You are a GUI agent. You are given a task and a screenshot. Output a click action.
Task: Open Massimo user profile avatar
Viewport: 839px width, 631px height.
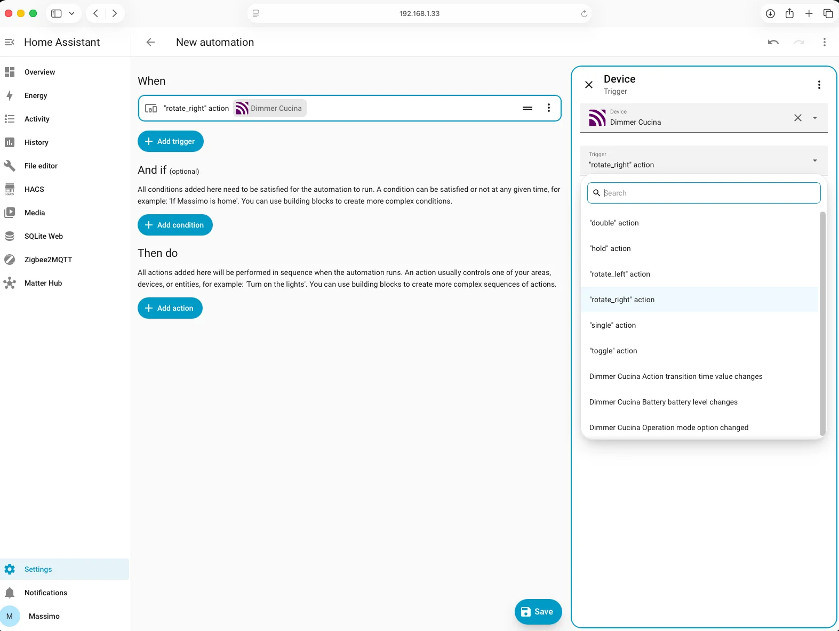coord(10,616)
